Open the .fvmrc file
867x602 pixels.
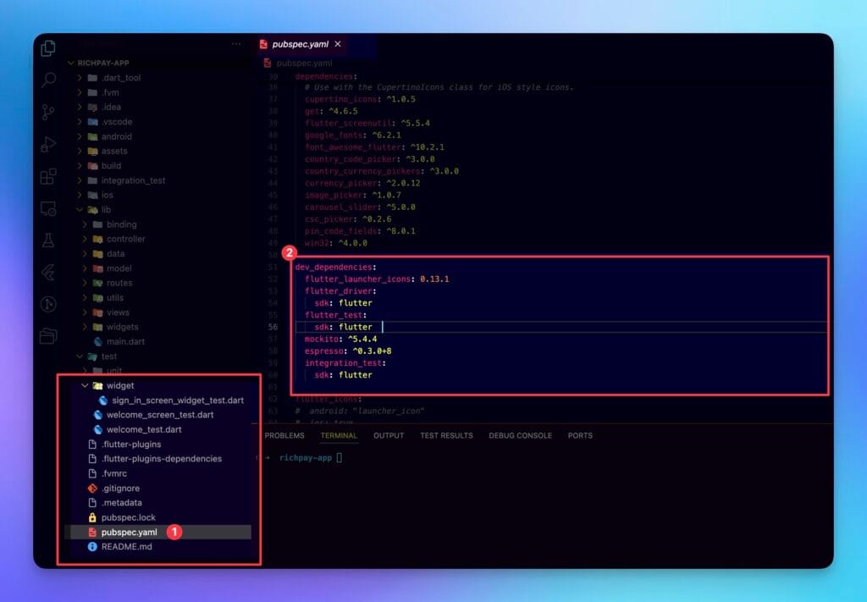[114, 474]
